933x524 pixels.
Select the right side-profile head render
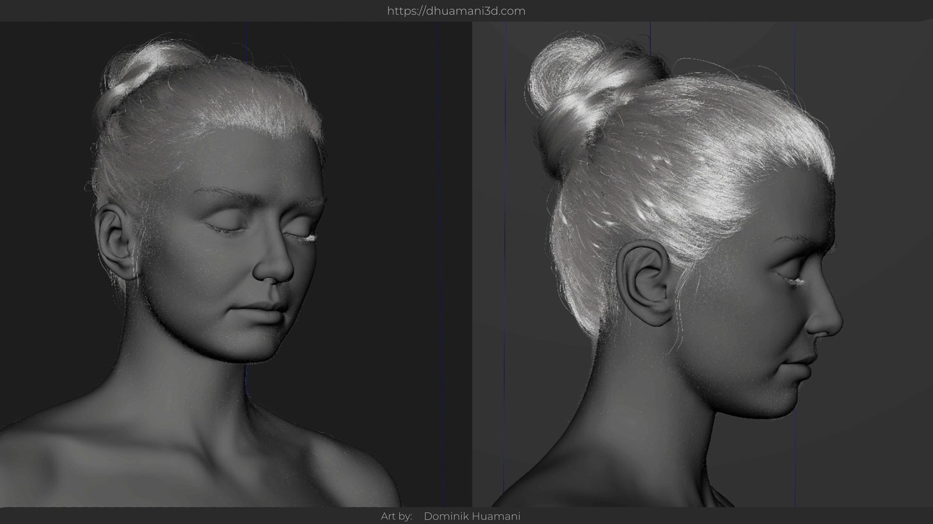(703, 264)
